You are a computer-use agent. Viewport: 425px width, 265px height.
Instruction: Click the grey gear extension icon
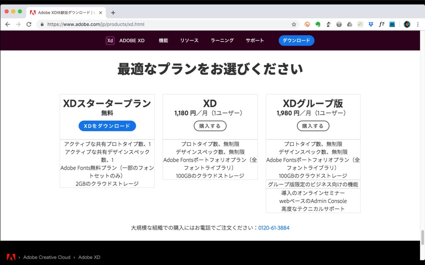pos(339,24)
